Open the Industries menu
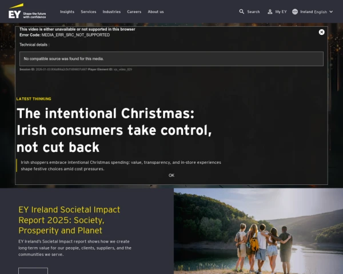This screenshot has height=274, width=343. pyautogui.click(x=111, y=12)
